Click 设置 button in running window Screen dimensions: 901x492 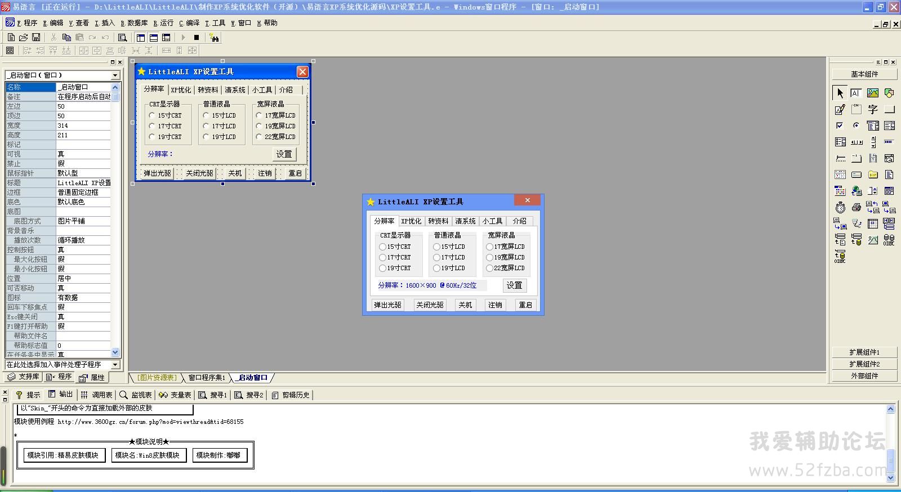pos(514,285)
